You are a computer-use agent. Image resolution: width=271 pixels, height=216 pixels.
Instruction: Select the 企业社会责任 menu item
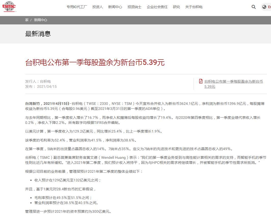pos(157,7)
